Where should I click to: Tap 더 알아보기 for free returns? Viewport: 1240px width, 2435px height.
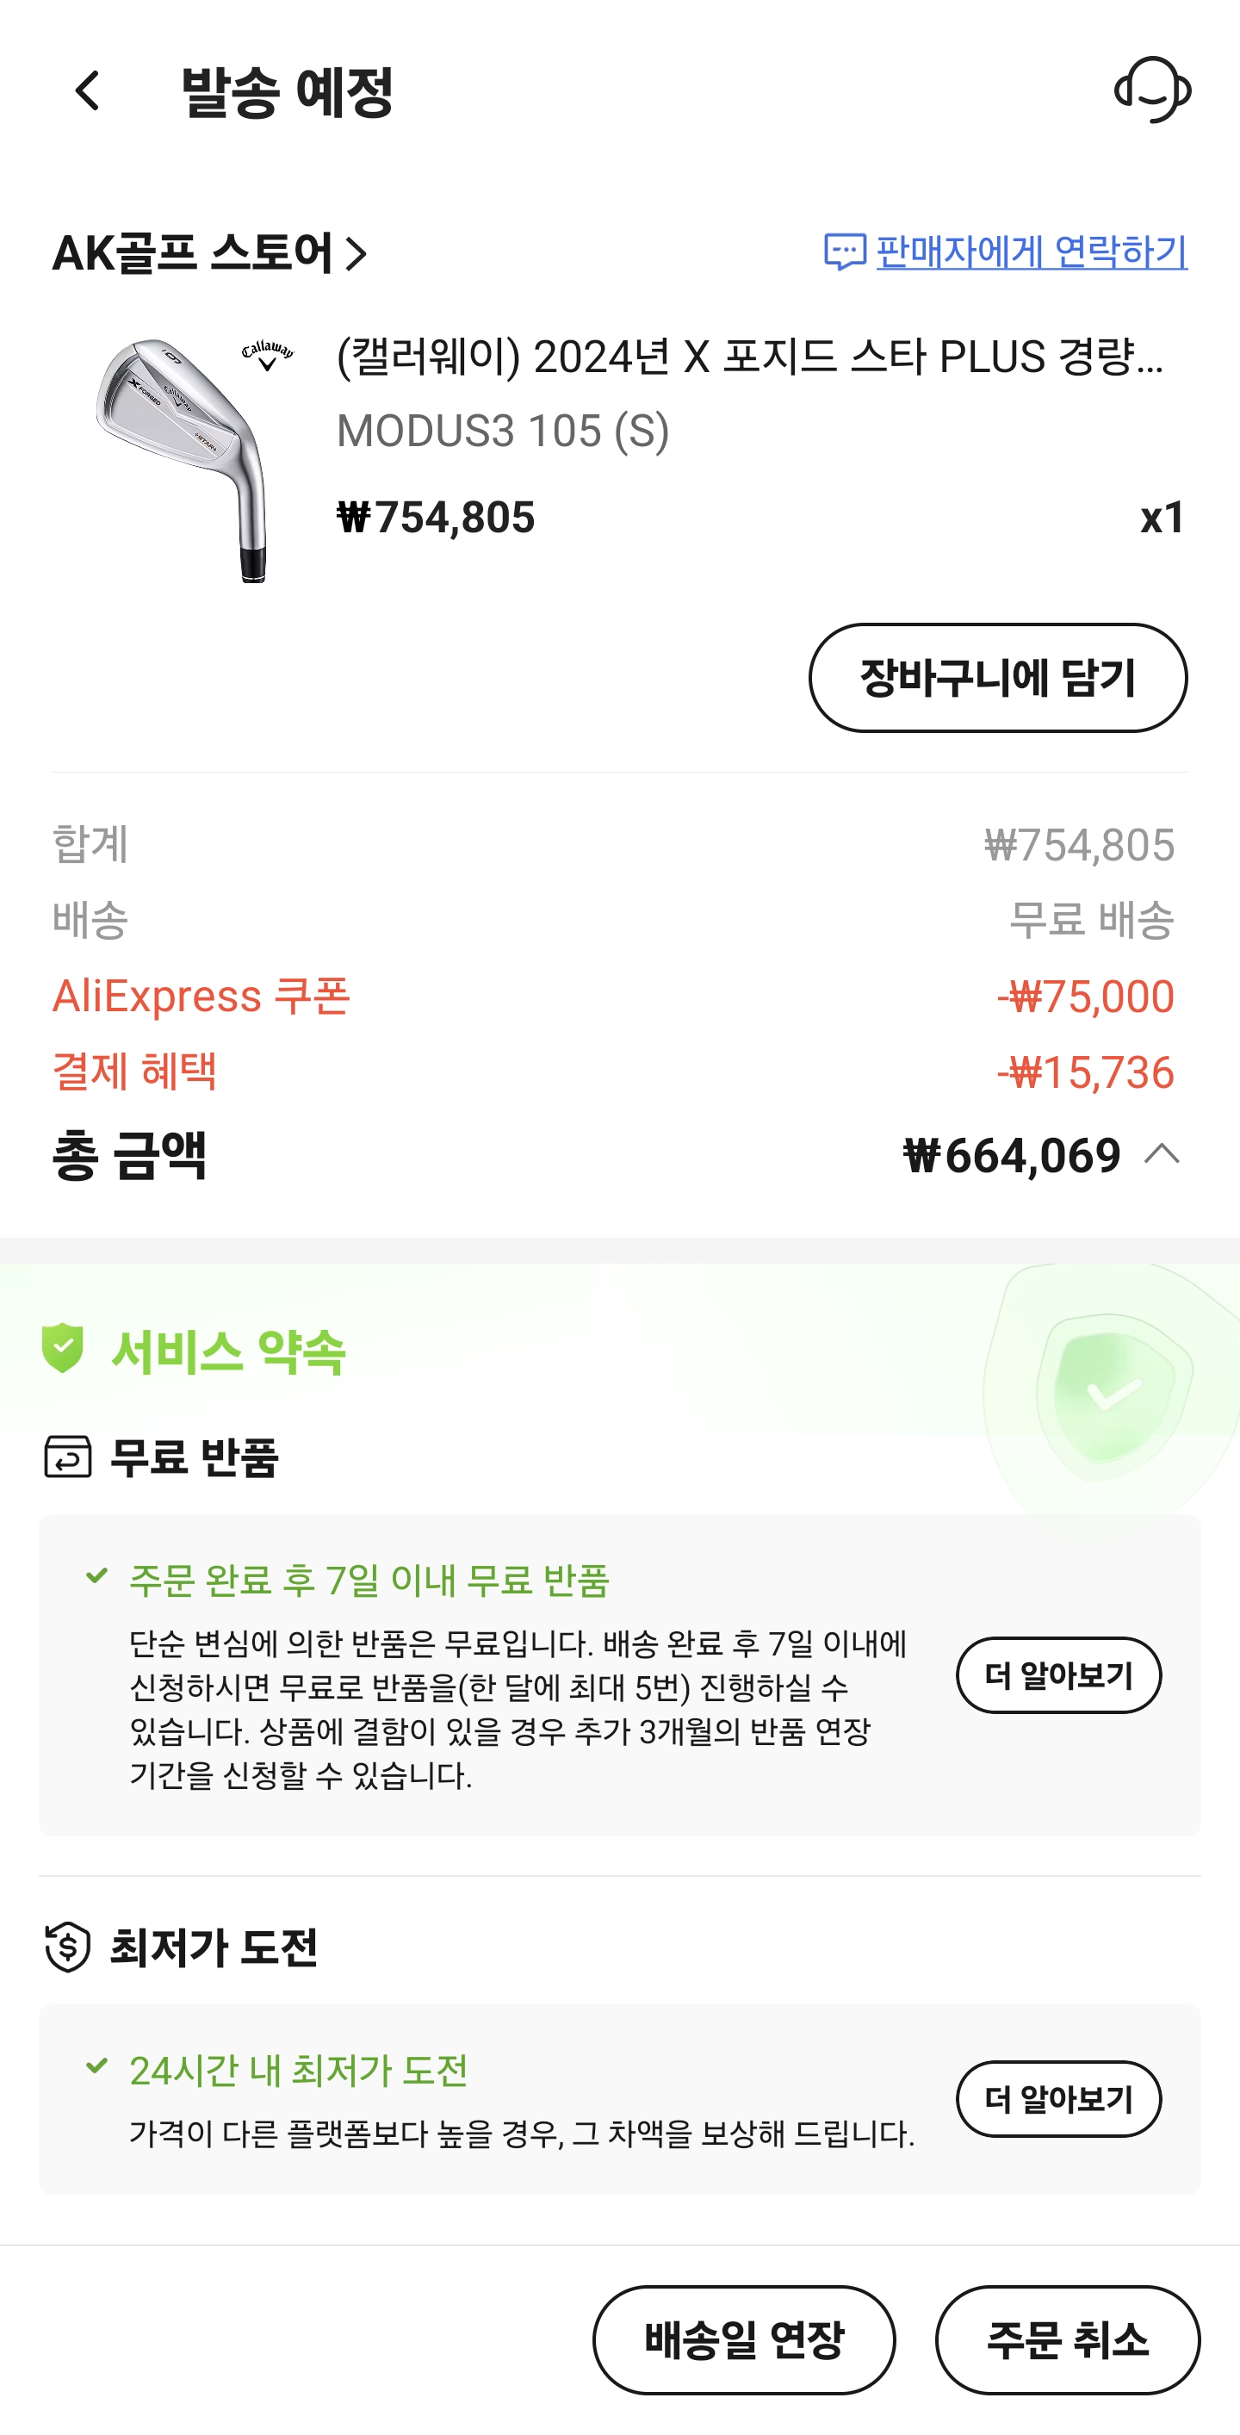[1057, 1675]
